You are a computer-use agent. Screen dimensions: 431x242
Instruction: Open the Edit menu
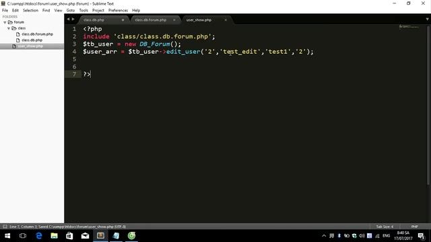click(15, 11)
